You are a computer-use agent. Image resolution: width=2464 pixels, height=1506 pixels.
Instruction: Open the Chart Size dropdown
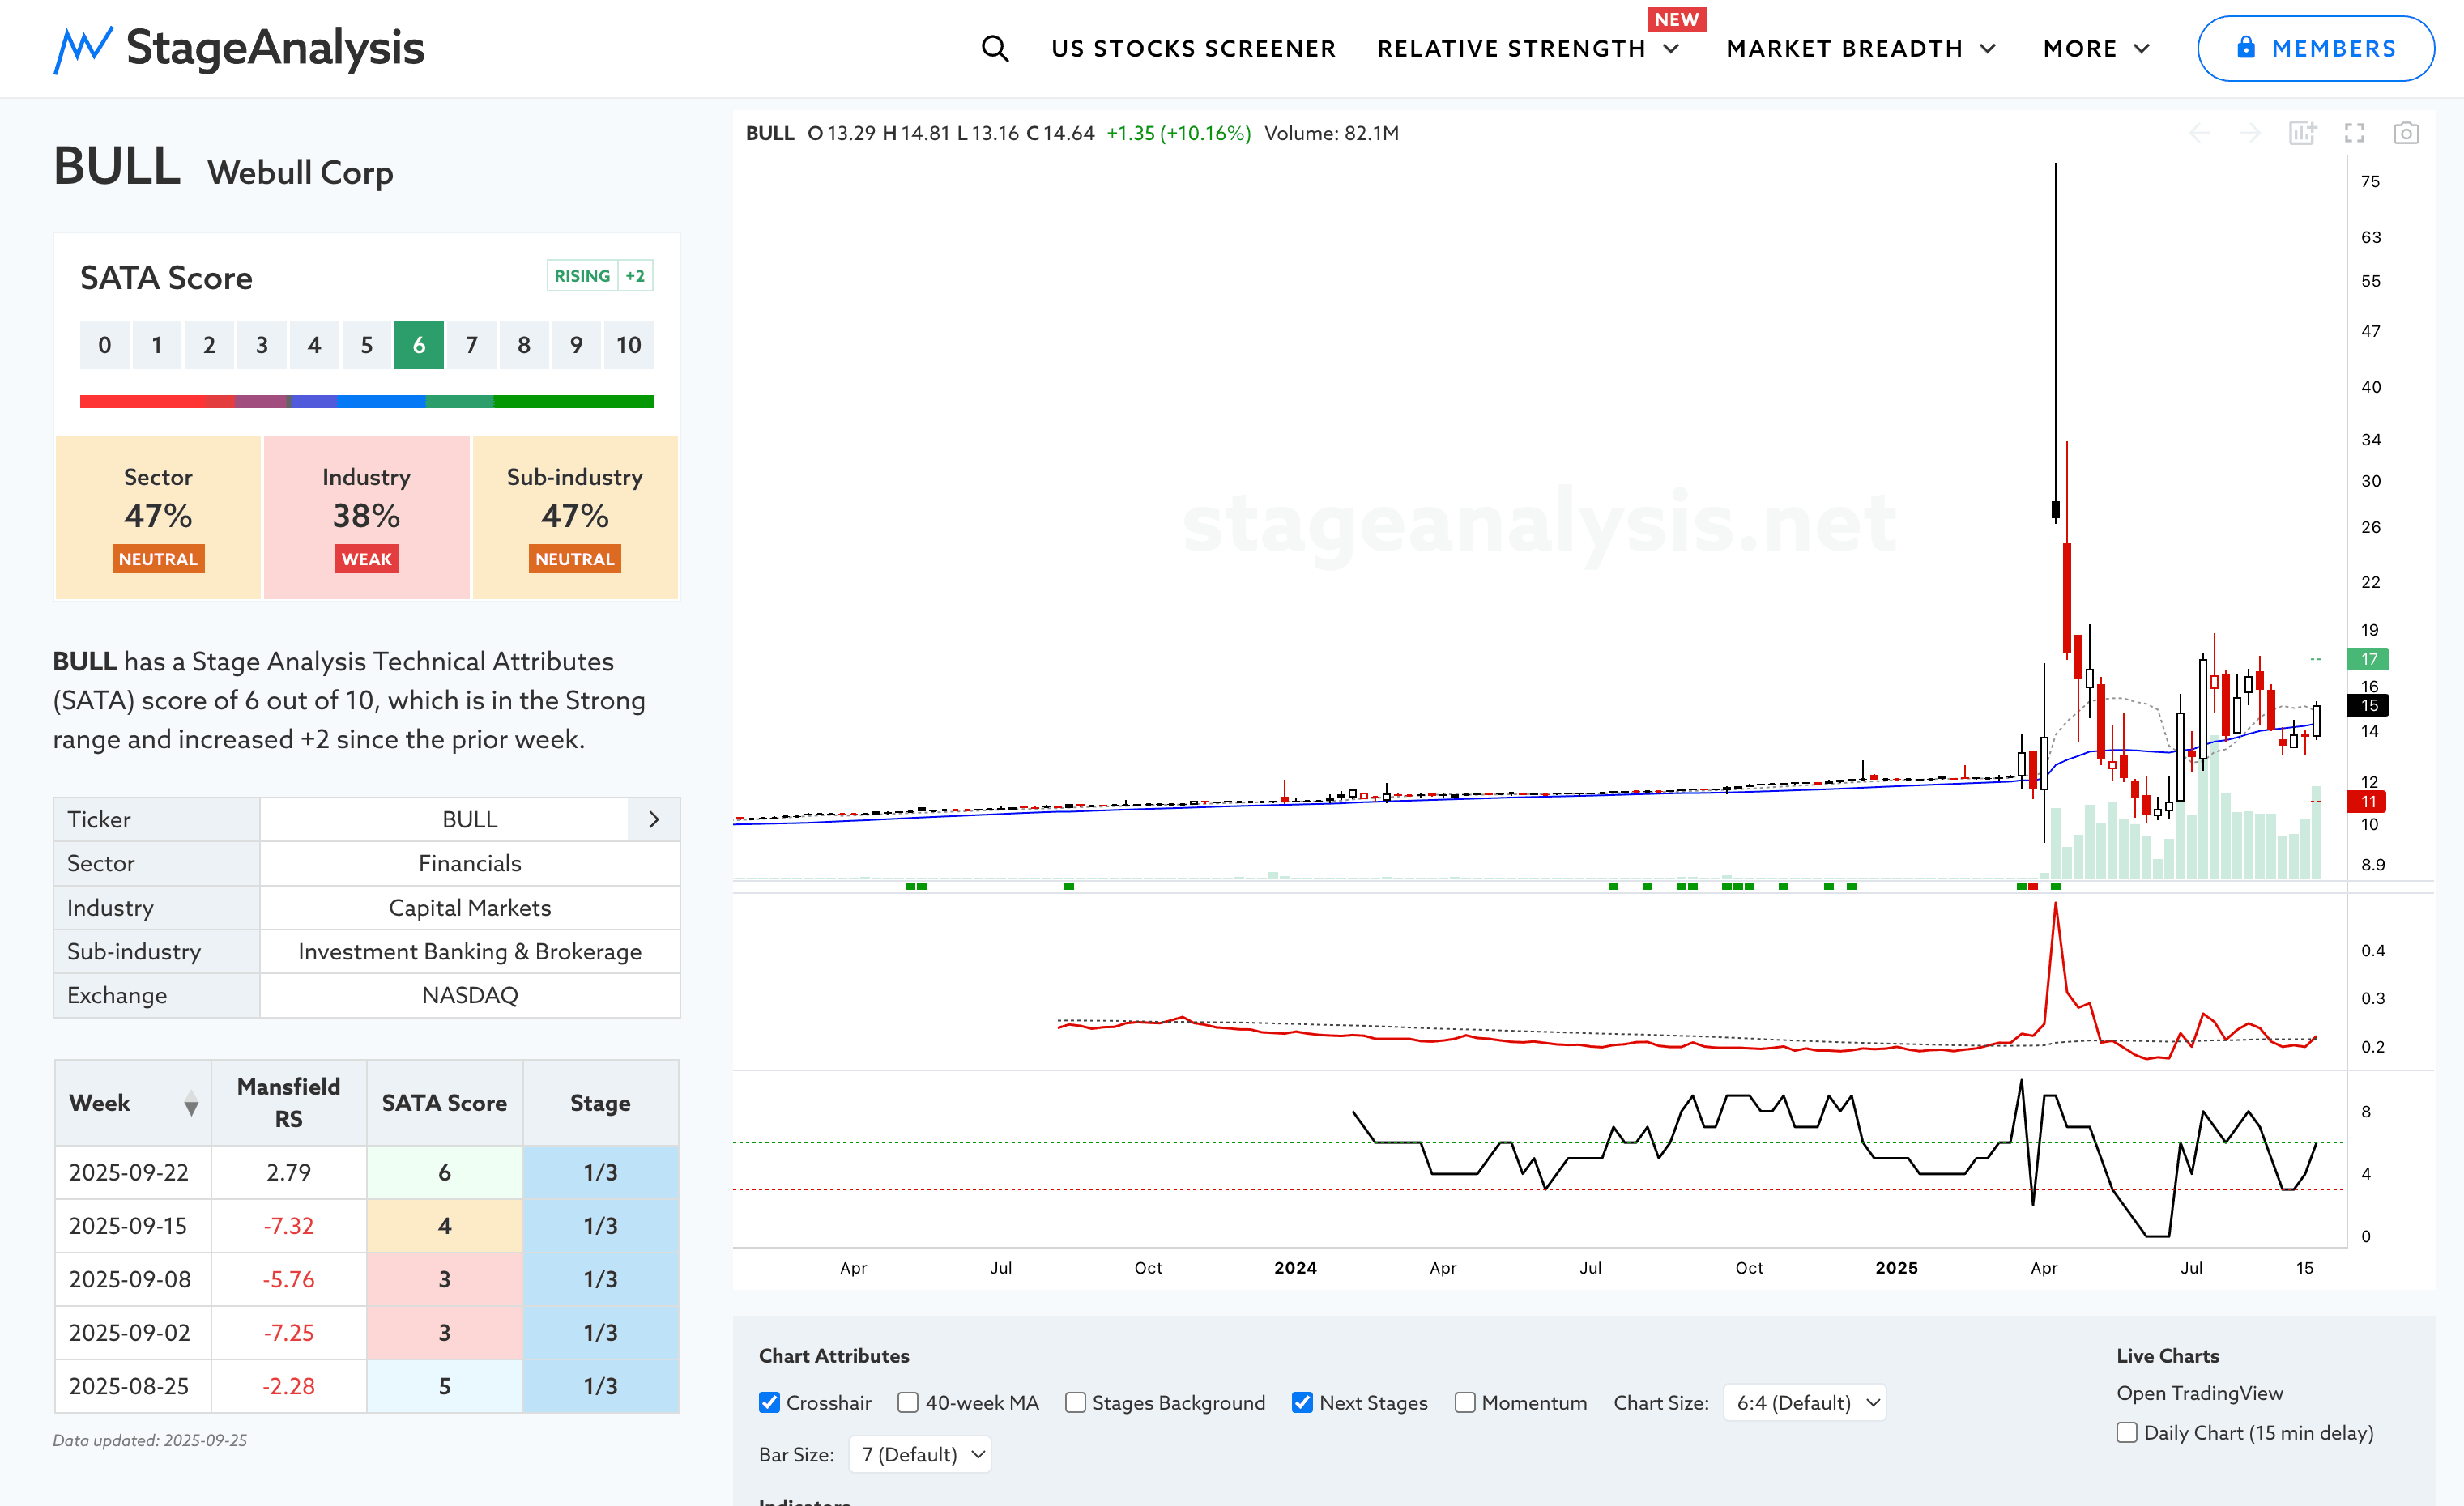pos(1805,1402)
